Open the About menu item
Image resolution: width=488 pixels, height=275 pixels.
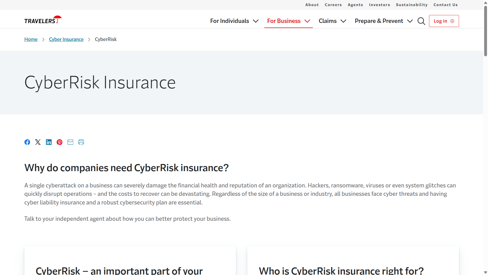coord(312,5)
